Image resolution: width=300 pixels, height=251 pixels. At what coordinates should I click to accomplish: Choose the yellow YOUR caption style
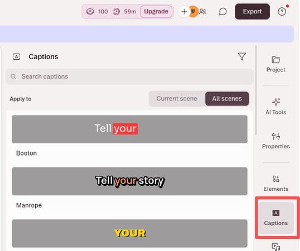coord(129,233)
